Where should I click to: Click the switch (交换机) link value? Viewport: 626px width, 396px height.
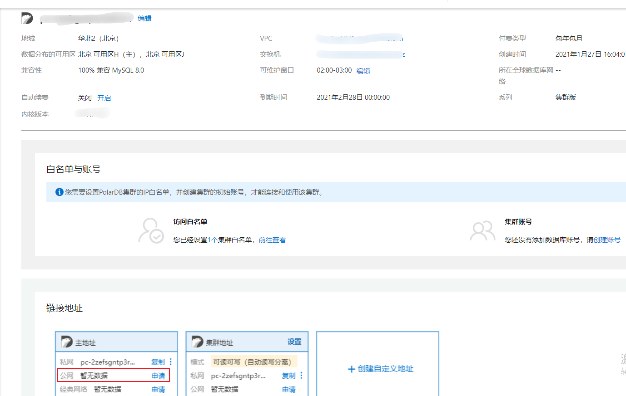(361, 54)
